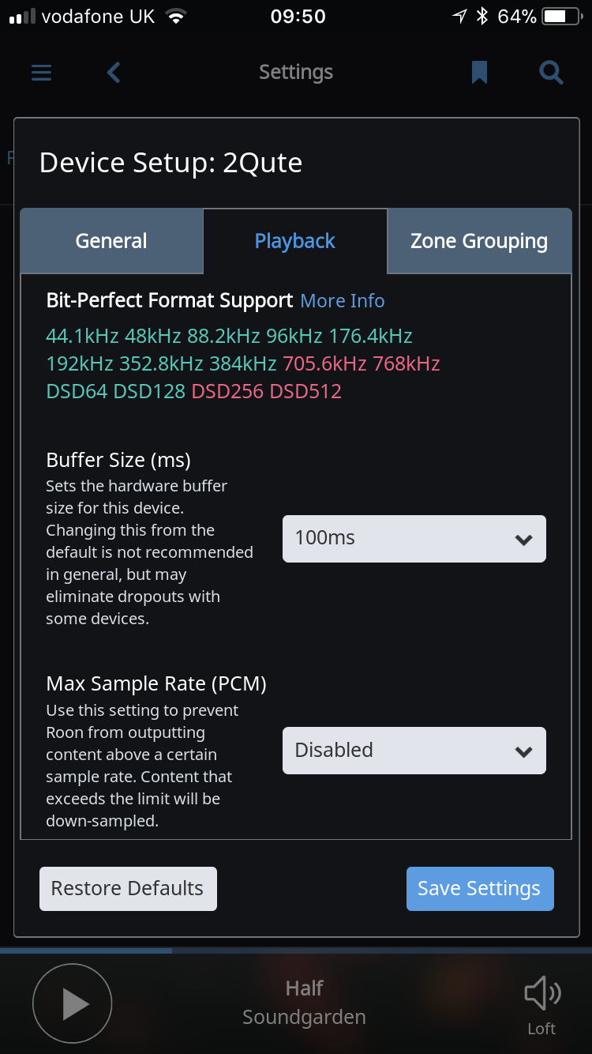The height and width of the screenshot is (1054, 592).
Task: Tap the bookmark icon in the header
Action: 479,73
